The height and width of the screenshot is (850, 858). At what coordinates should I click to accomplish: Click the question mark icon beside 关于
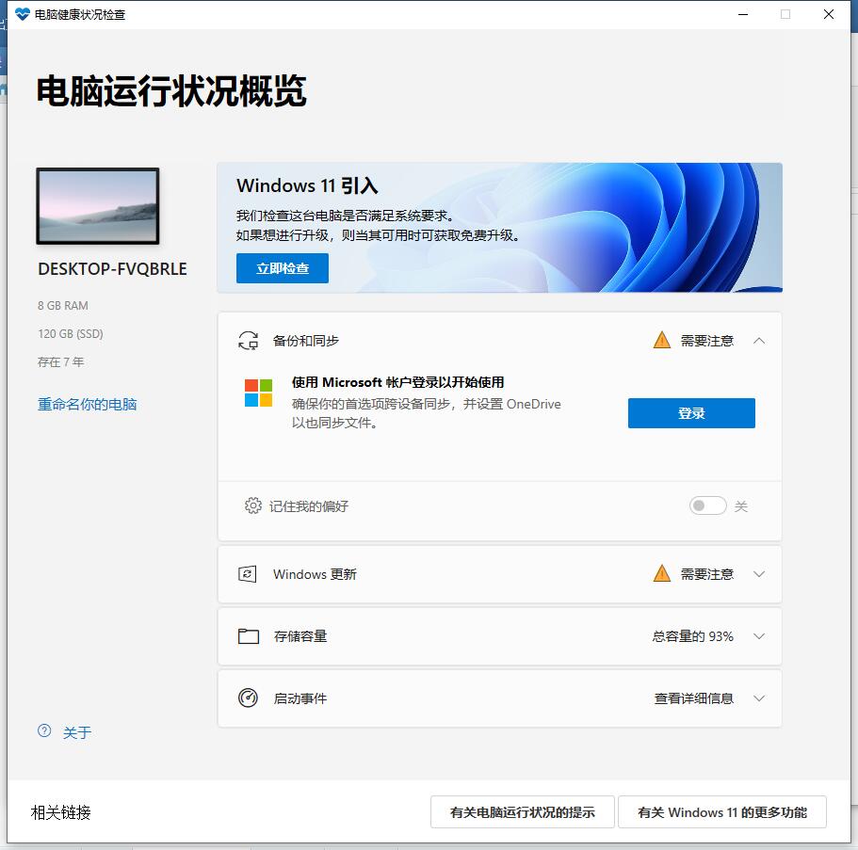(44, 730)
